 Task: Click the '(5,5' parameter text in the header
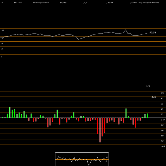(x=85, y=3)
